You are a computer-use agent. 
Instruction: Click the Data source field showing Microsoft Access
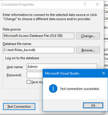click(38, 36)
